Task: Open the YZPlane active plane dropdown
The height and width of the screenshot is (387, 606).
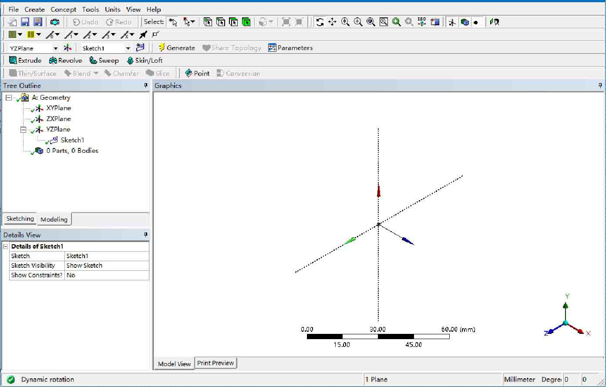Action: (x=55, y=48)
